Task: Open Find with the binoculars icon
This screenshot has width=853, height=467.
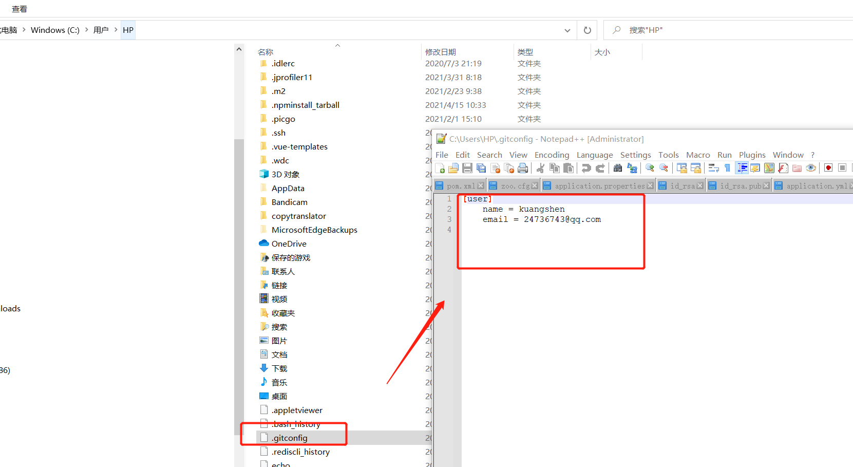Action: [618, 168]
